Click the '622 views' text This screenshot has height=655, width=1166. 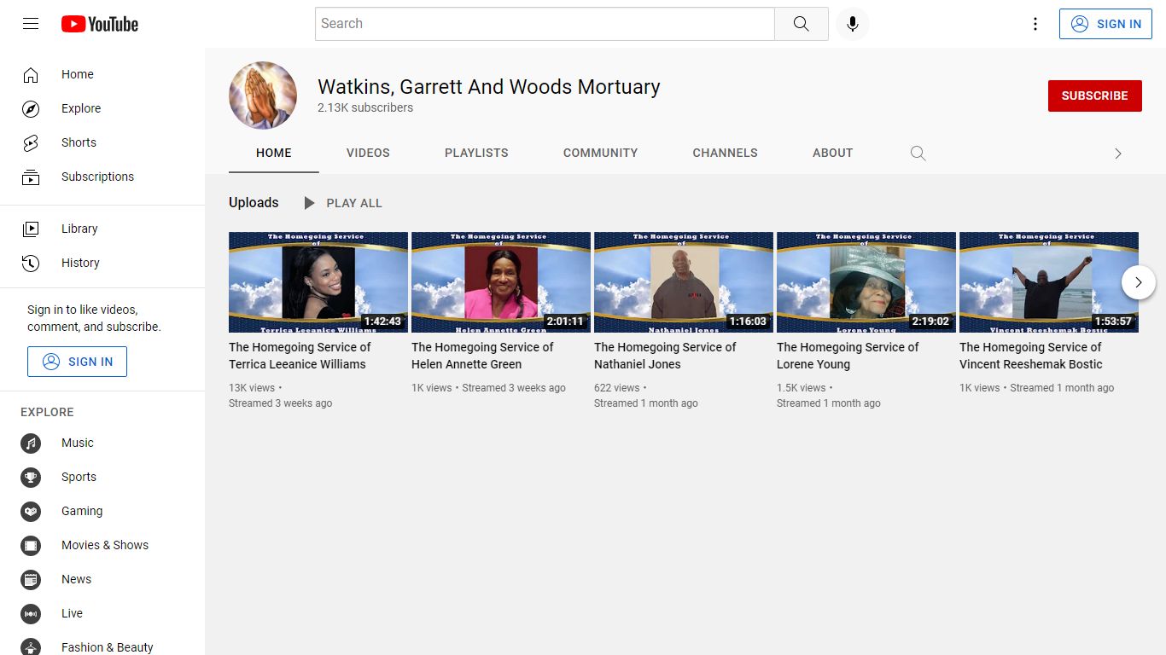tap(617, 388)
